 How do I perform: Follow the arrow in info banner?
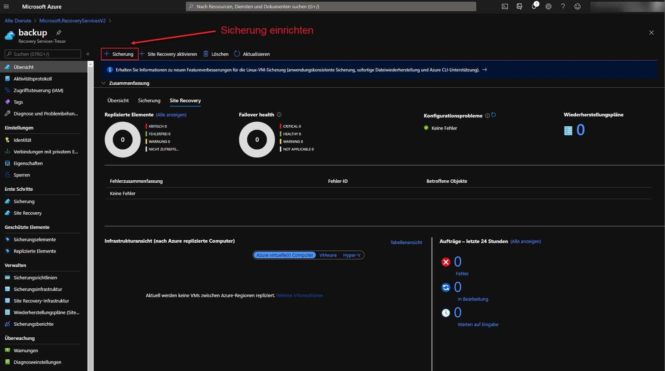coord(485,70)
